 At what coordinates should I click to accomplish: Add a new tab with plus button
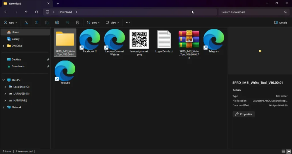(x=58, y=3)
